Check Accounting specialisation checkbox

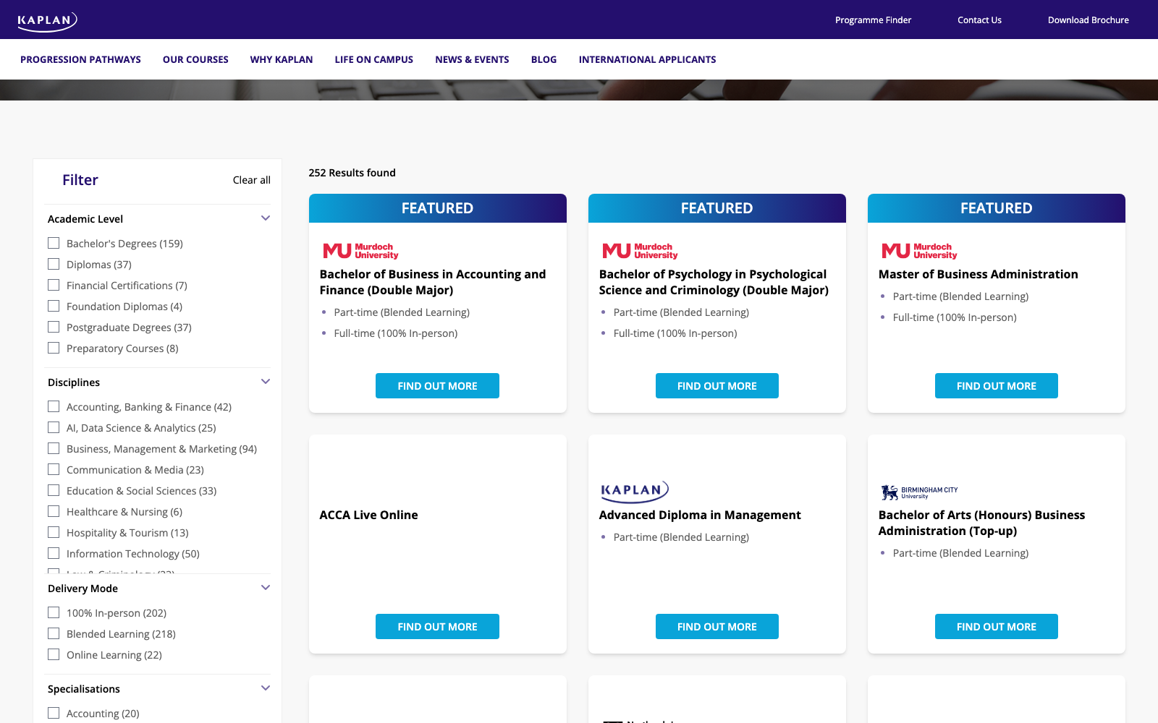pos(54,713)
